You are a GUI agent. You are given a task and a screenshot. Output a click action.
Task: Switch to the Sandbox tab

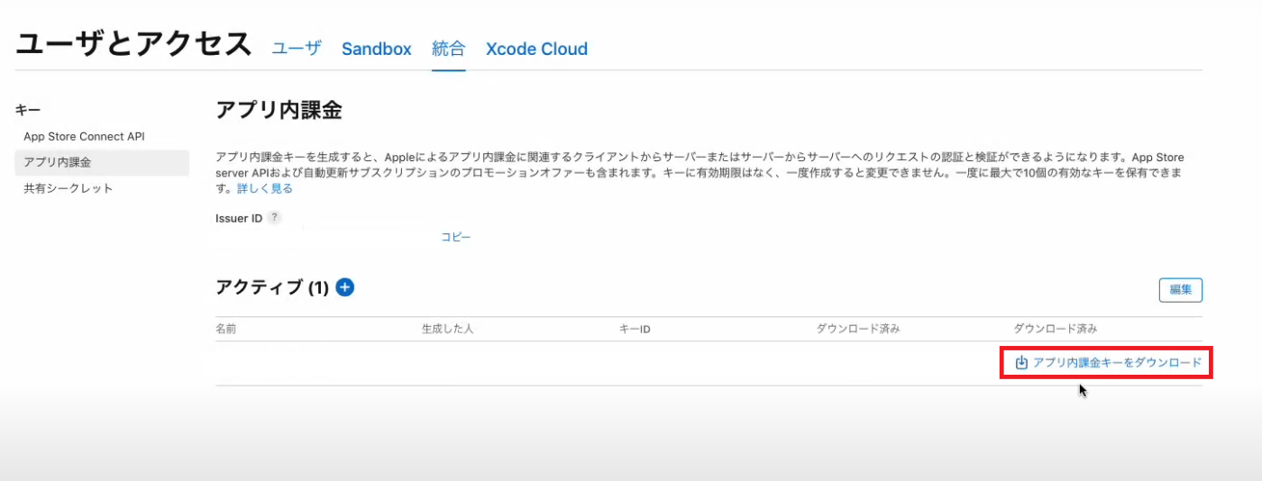[x=376, y=49]
